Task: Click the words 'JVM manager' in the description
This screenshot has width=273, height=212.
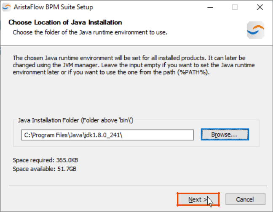Action: (x=80, y=65)
